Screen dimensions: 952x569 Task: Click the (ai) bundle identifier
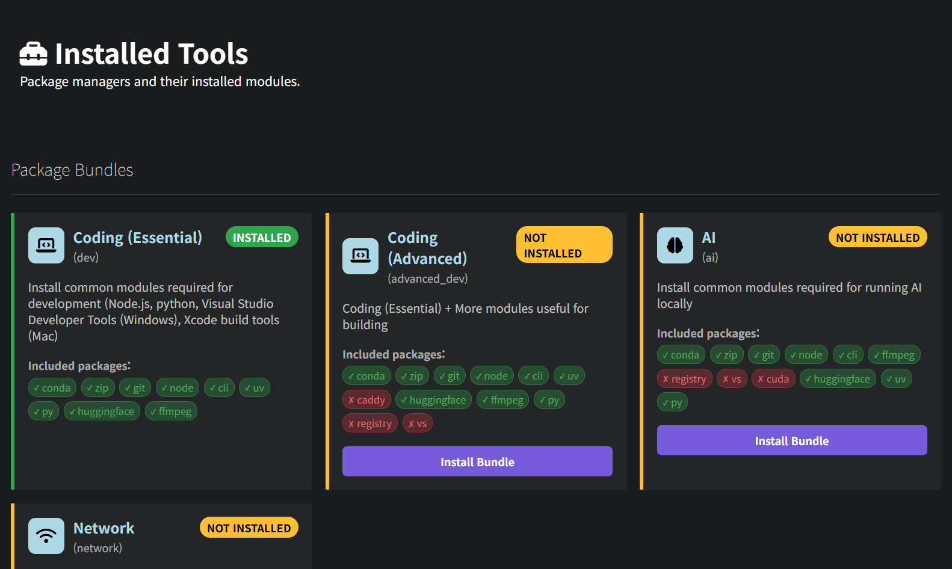pyautogui.click(x=710, y=257)
